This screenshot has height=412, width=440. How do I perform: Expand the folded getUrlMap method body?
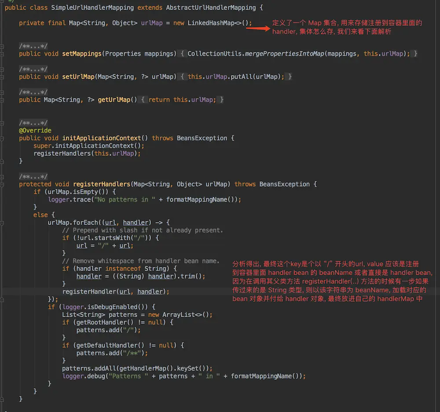[x=143, y=100]
